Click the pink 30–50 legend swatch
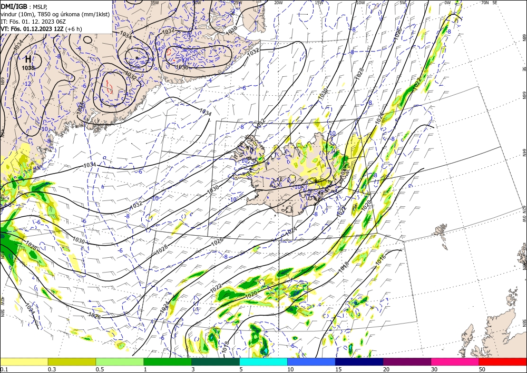Viewport: 527px width, 373px height. click(x=455, y=361)
